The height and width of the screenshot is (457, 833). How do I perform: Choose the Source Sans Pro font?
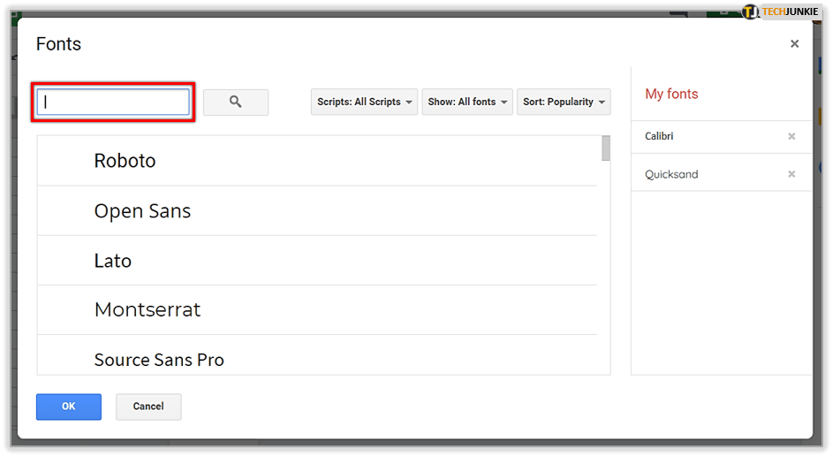tap(159, 360)
